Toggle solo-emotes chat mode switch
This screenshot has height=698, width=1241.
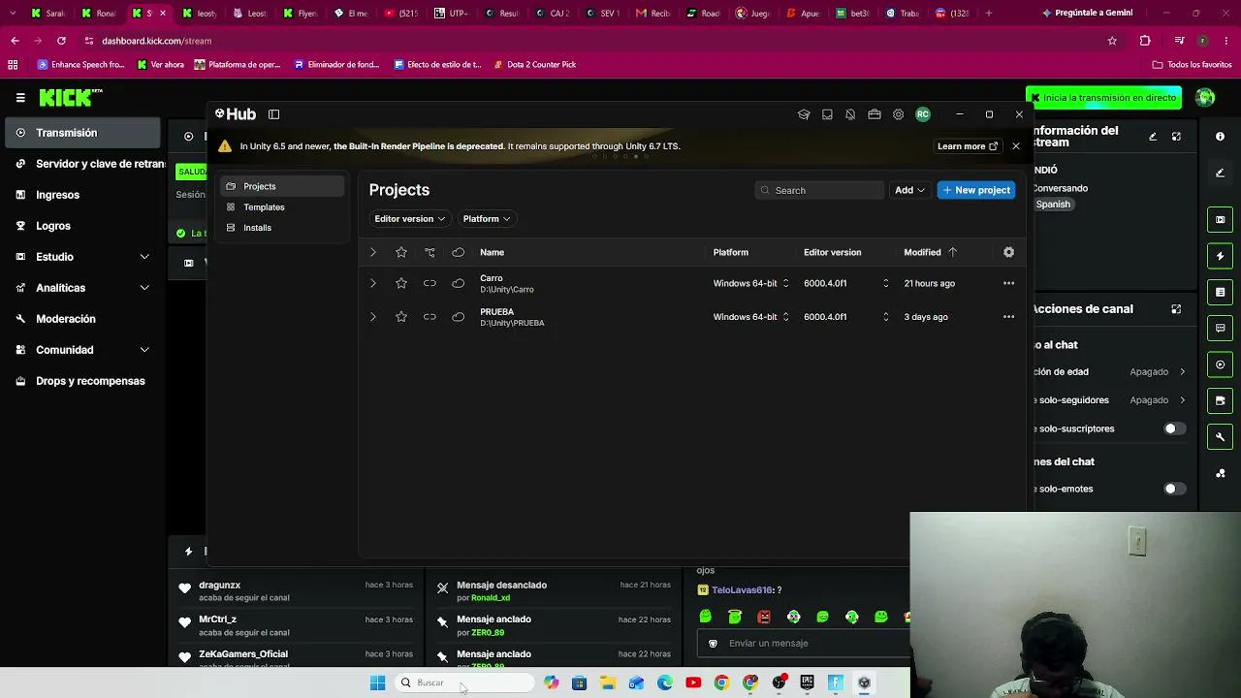(1174, 489)
